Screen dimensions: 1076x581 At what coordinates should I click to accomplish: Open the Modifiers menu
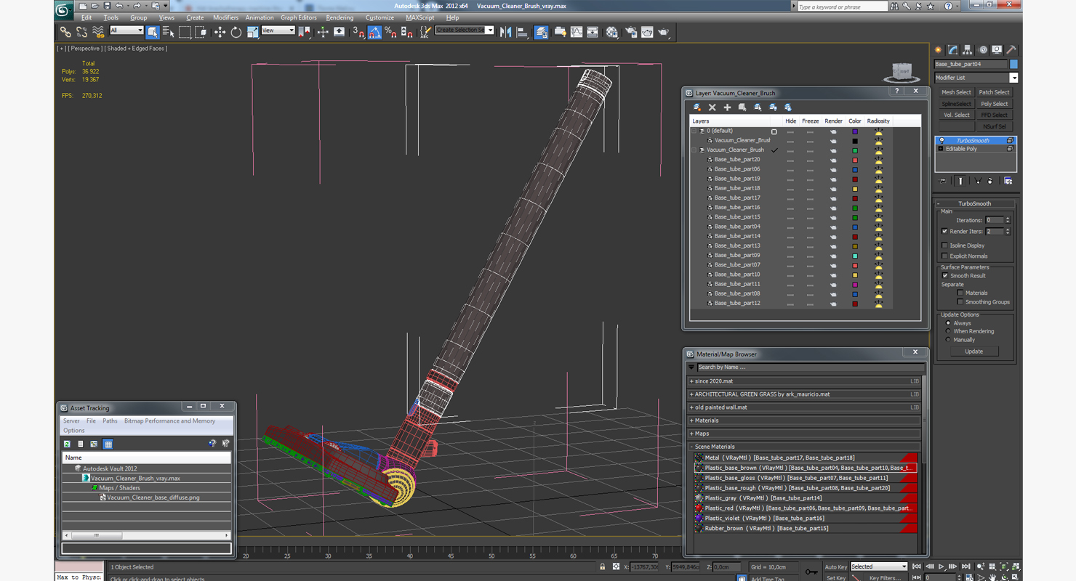[x=225, y=17]
